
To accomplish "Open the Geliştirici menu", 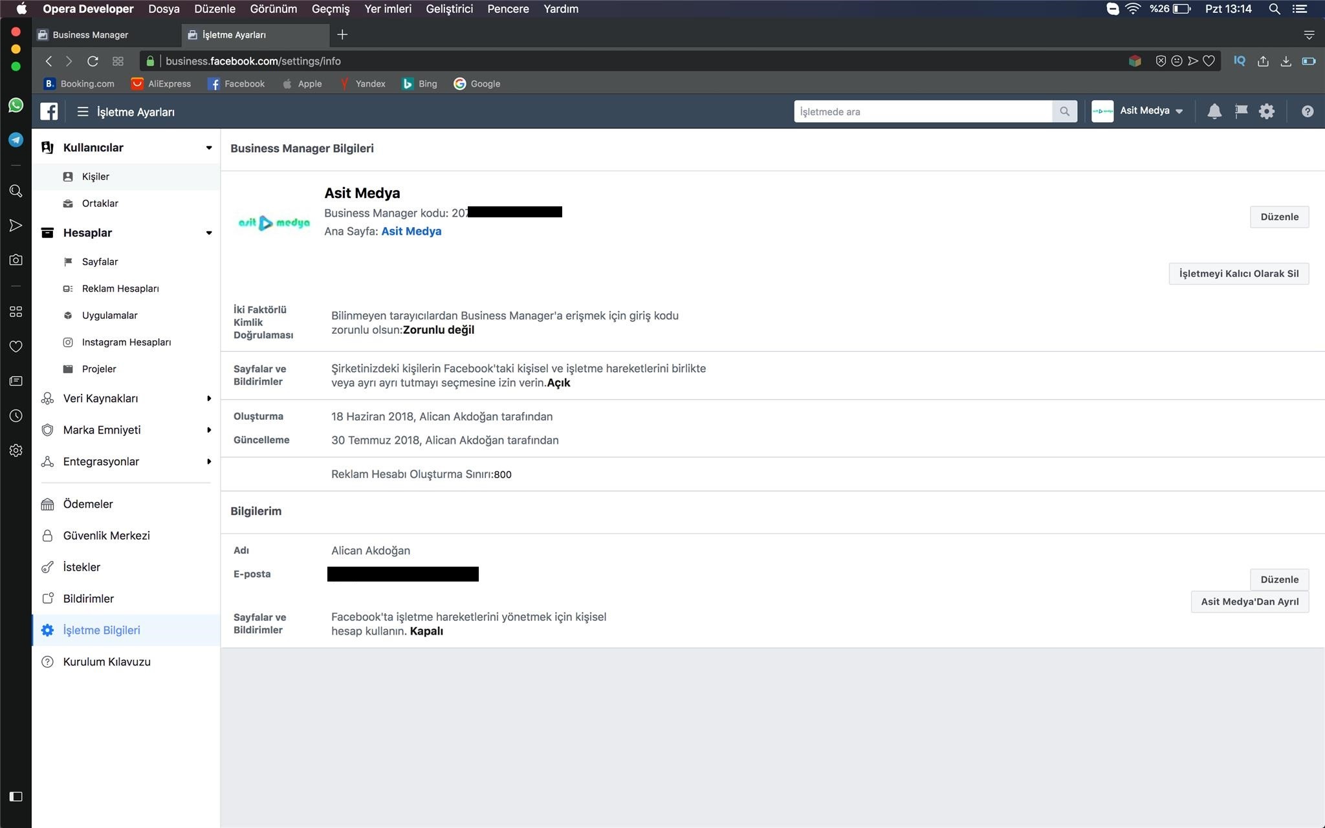I will point(450,9).
